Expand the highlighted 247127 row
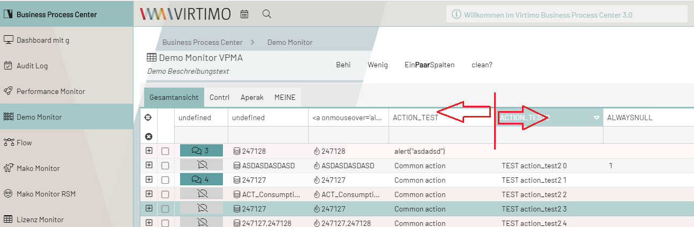 (x=149, y=209)
